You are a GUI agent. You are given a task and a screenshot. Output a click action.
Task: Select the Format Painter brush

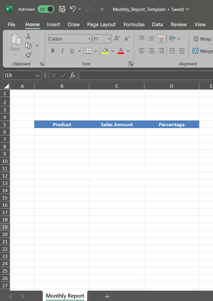[28, 55]
